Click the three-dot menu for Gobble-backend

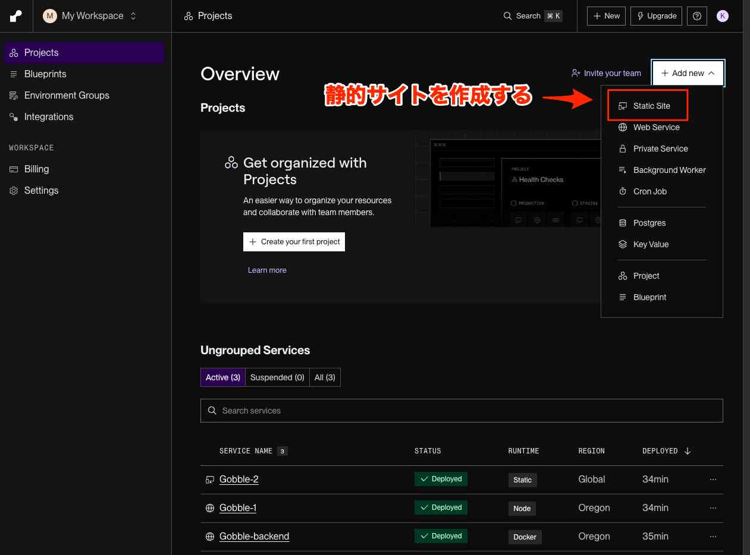pos(713,537)
